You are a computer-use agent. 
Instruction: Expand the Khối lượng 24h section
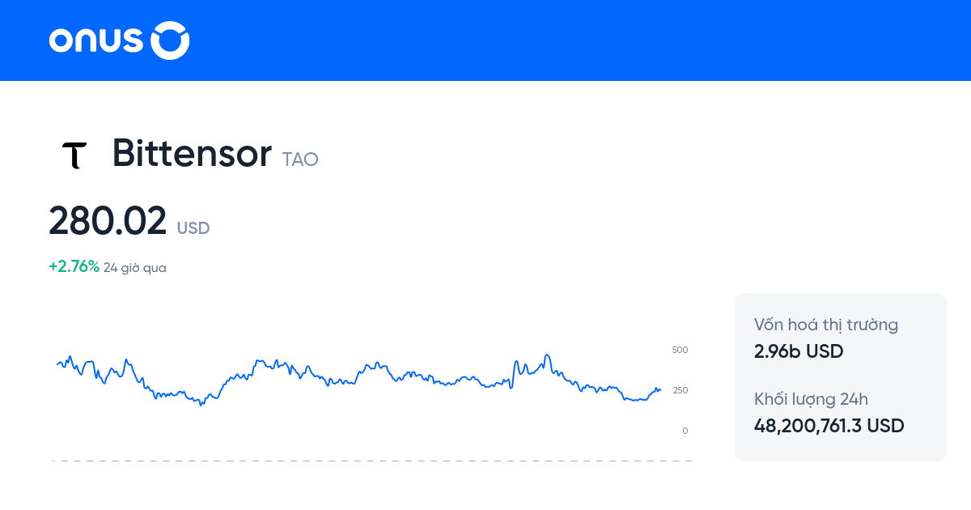(x=810, y=399)
